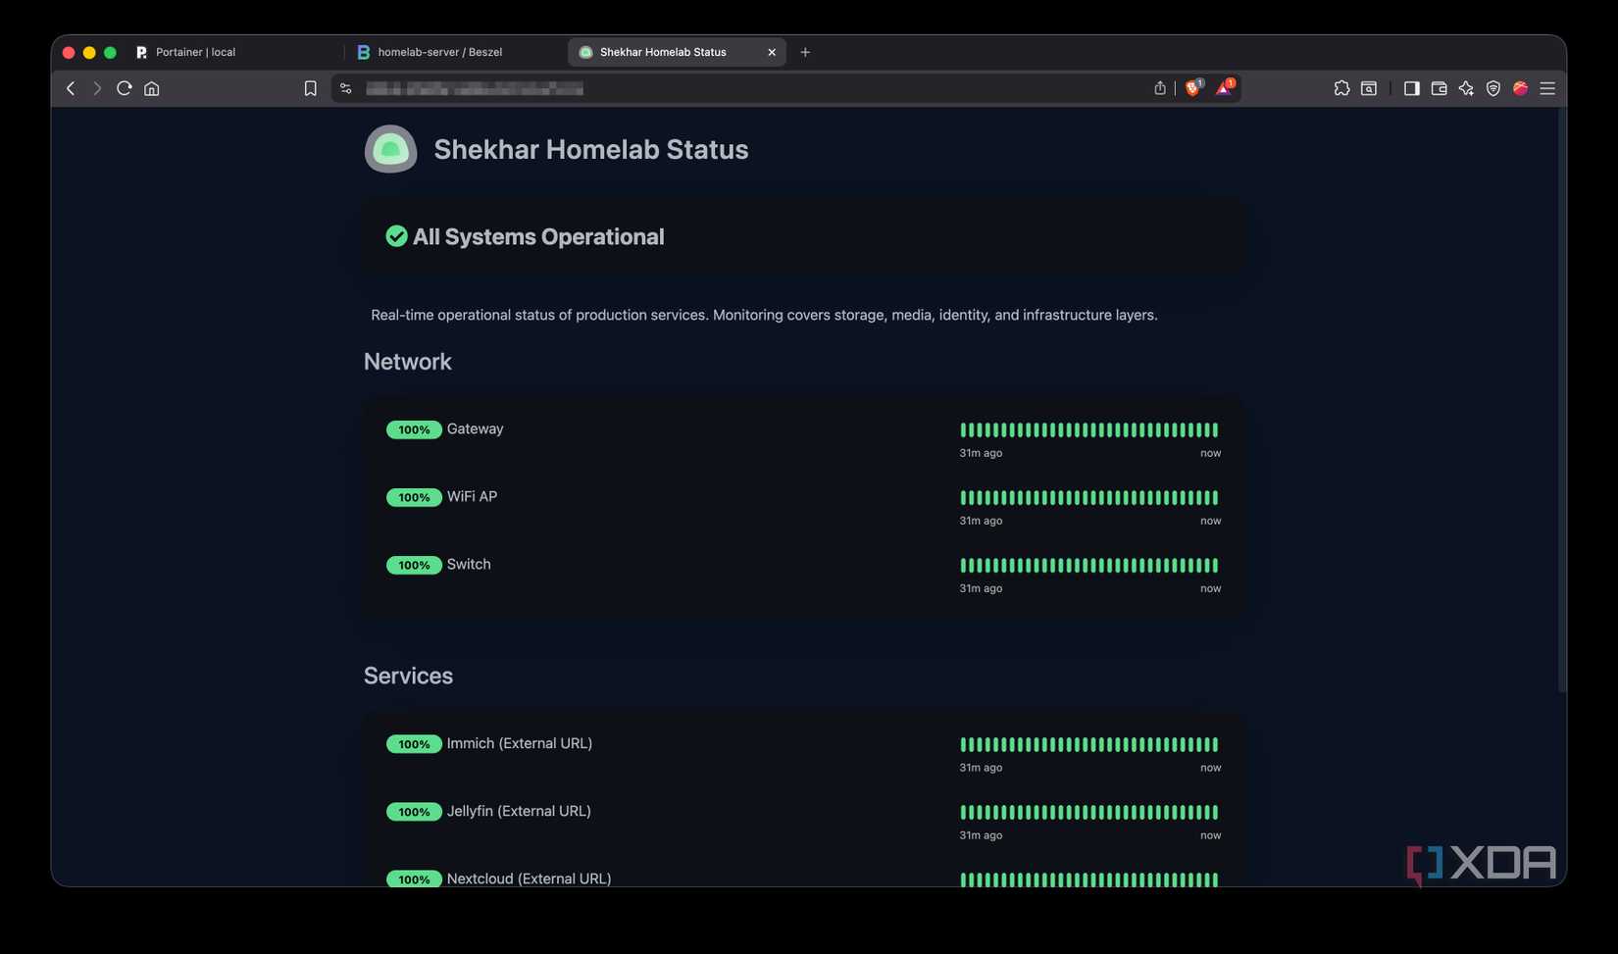Open the hamburger main menu
The height and width of the screenshot is (954, 1618).
(1547, 88)
